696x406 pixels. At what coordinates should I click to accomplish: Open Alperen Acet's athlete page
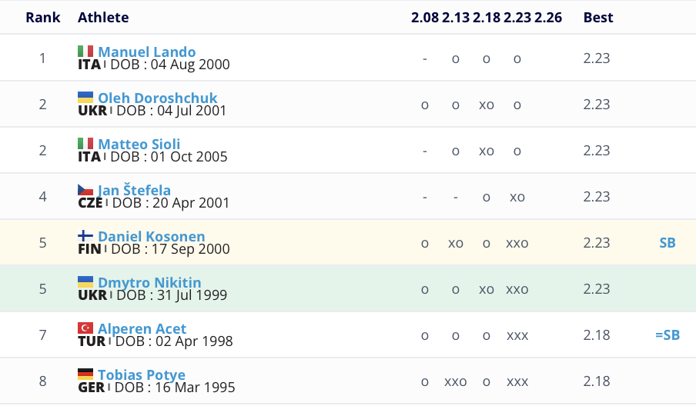142,329
